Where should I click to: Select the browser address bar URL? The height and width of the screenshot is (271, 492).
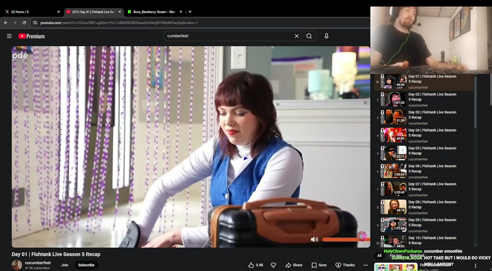(x=119, y=23)
